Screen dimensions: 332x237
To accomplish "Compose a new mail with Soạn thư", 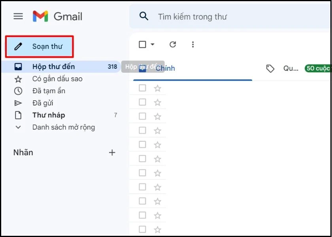I will 40,47.
